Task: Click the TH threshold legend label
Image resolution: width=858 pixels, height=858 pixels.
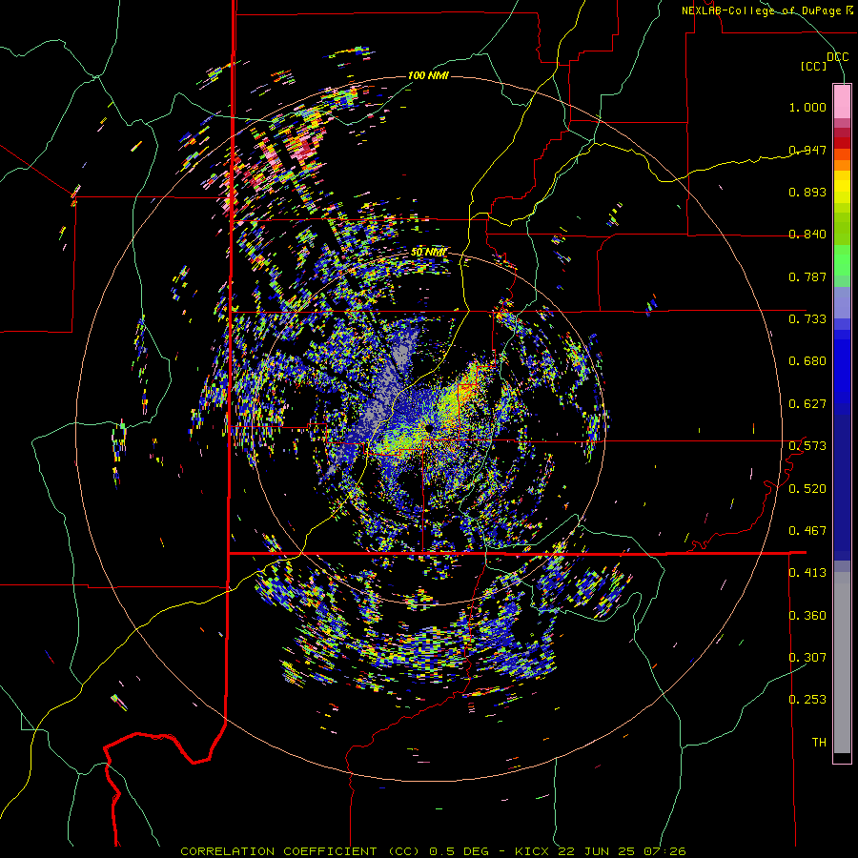Action: (x=819, y=743)
